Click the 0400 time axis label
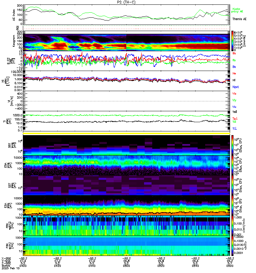256x273 pixels. point(23,266)
